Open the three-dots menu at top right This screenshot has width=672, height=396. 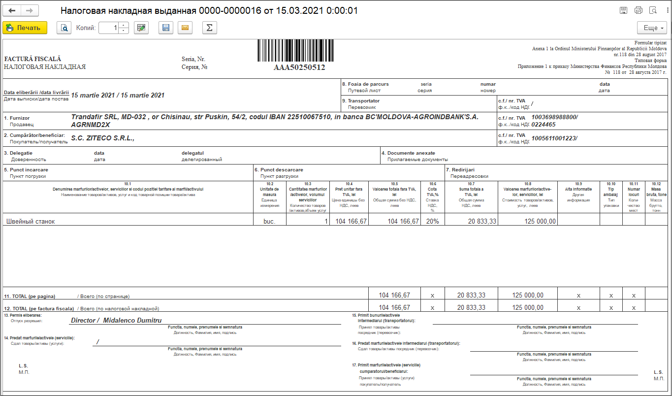[665, 10]
